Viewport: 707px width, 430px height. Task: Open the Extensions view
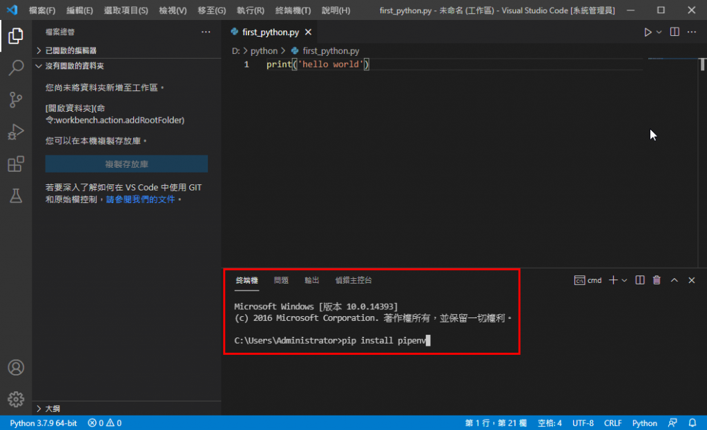(x=16, y=164)
